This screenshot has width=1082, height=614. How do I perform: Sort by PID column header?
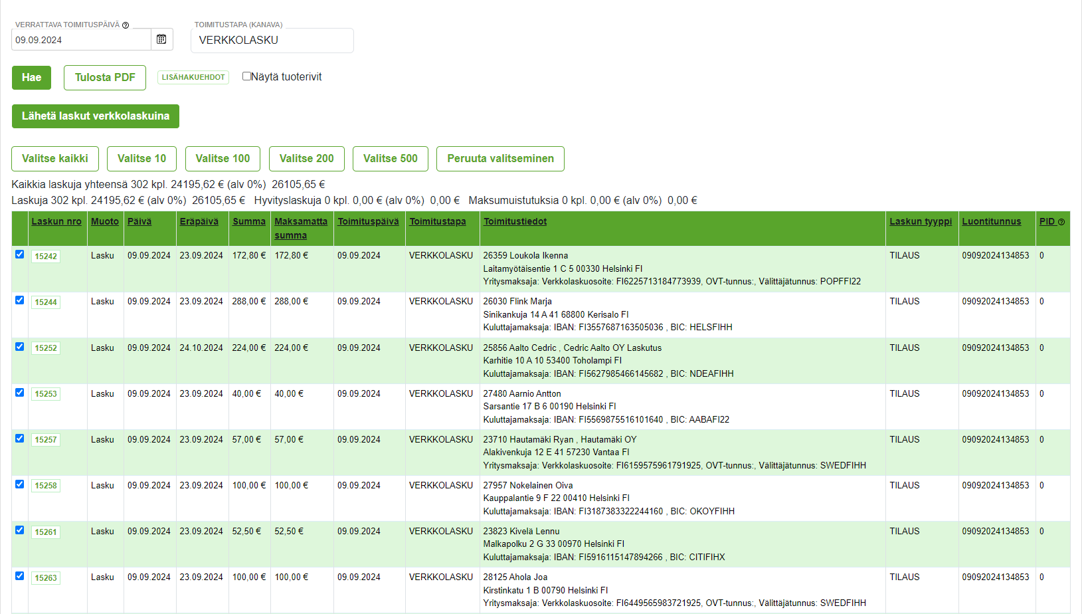(1047, 221)
